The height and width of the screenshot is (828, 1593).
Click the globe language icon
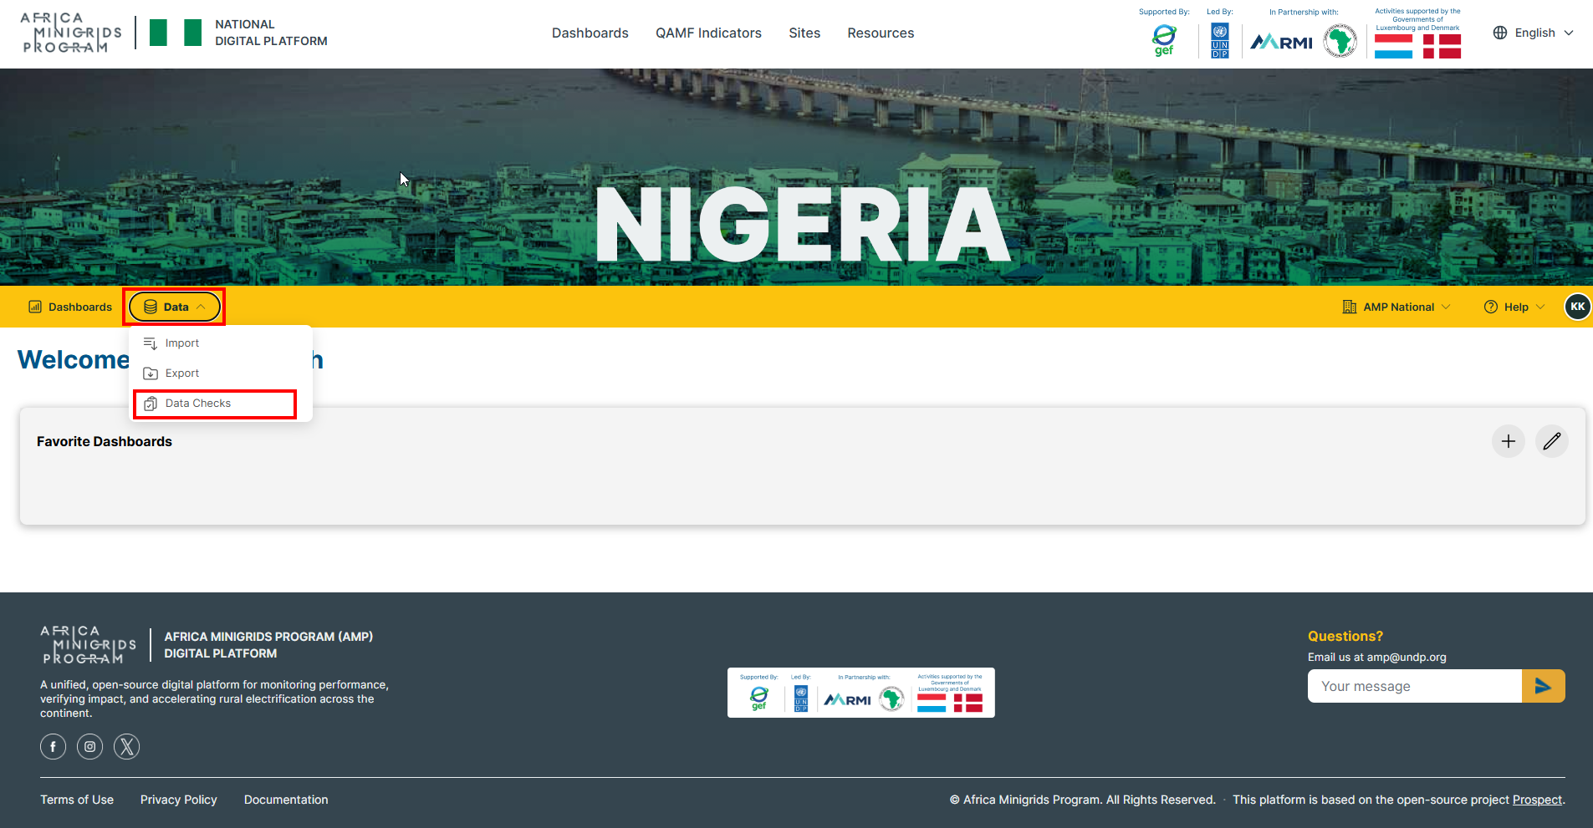pos(1500,33)
